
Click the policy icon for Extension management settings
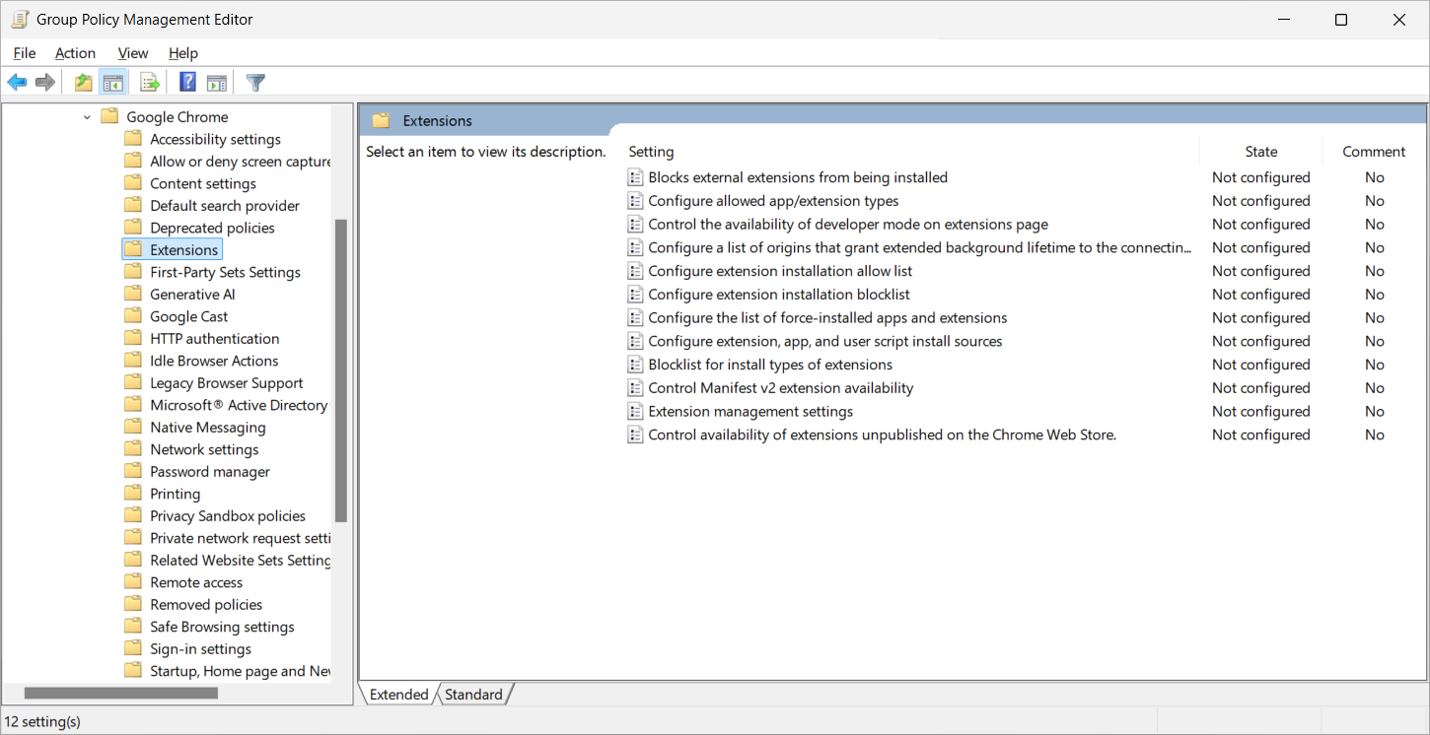pyautogui.click(x=636, y=412)
